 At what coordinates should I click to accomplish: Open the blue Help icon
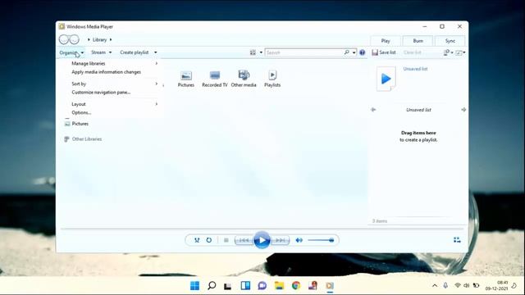point(362,52)
